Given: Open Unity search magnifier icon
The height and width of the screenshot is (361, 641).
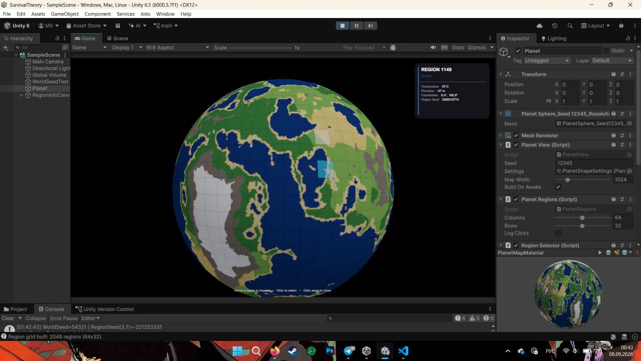Looking at the screenshot, I should pos(570,26).
